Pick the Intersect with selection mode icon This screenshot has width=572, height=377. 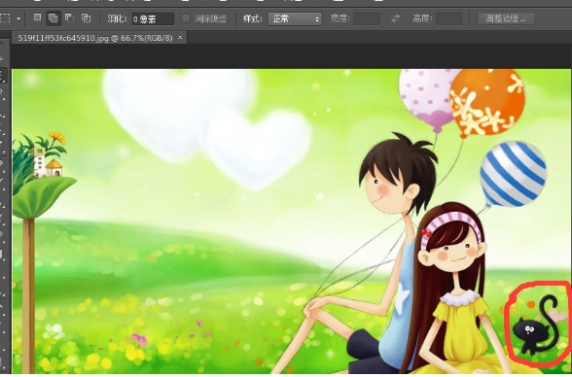click(x=86, y=17)
